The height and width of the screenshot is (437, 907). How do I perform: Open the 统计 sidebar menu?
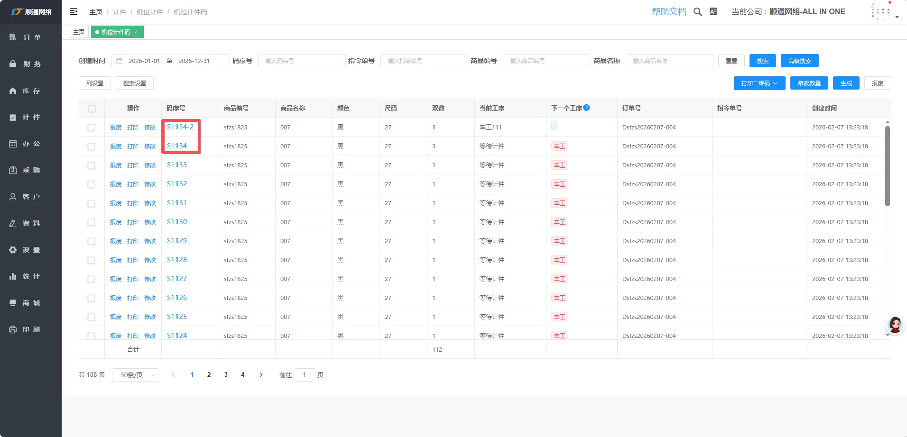click(31, 276)
